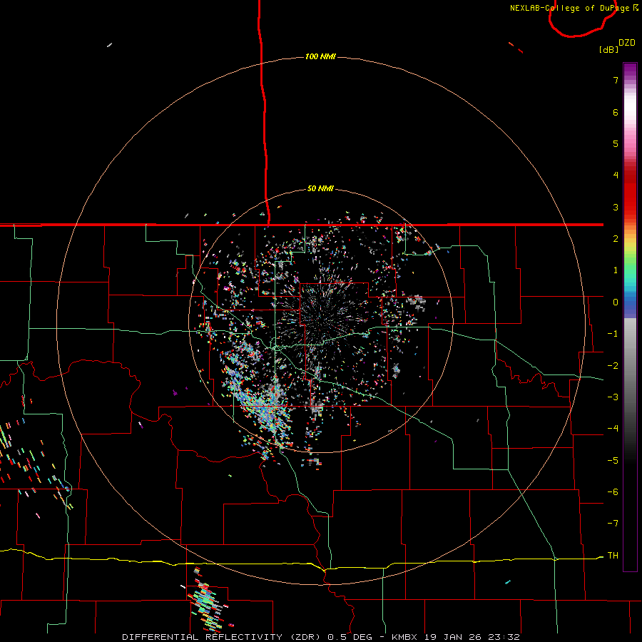Click the -2 dB tick label on the scale
Image resolution: width=642 pixels, height=642 pixels.
[613, 366]
